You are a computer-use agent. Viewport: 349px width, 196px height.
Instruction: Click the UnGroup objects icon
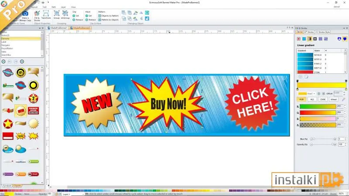click(65, 13)
